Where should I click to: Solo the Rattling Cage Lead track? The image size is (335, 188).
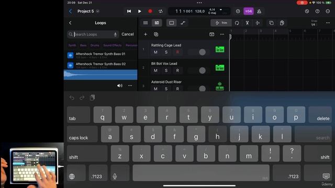[x=166, y=52]
